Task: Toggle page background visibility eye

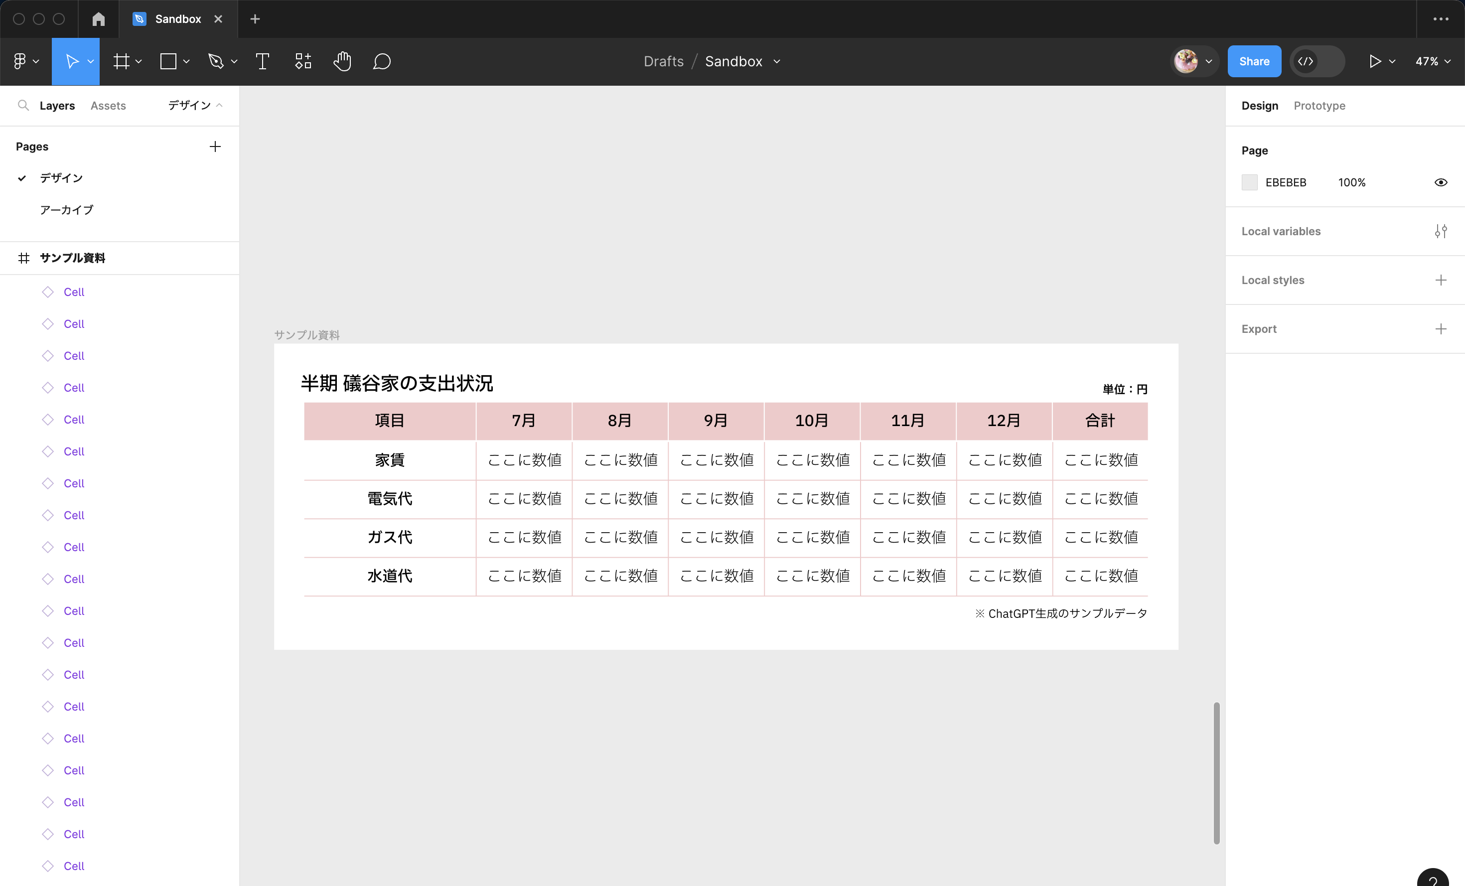Action: pos(1440,182)
